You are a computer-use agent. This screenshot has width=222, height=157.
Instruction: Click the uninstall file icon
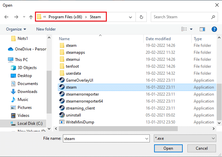click(x=62, y=115)
